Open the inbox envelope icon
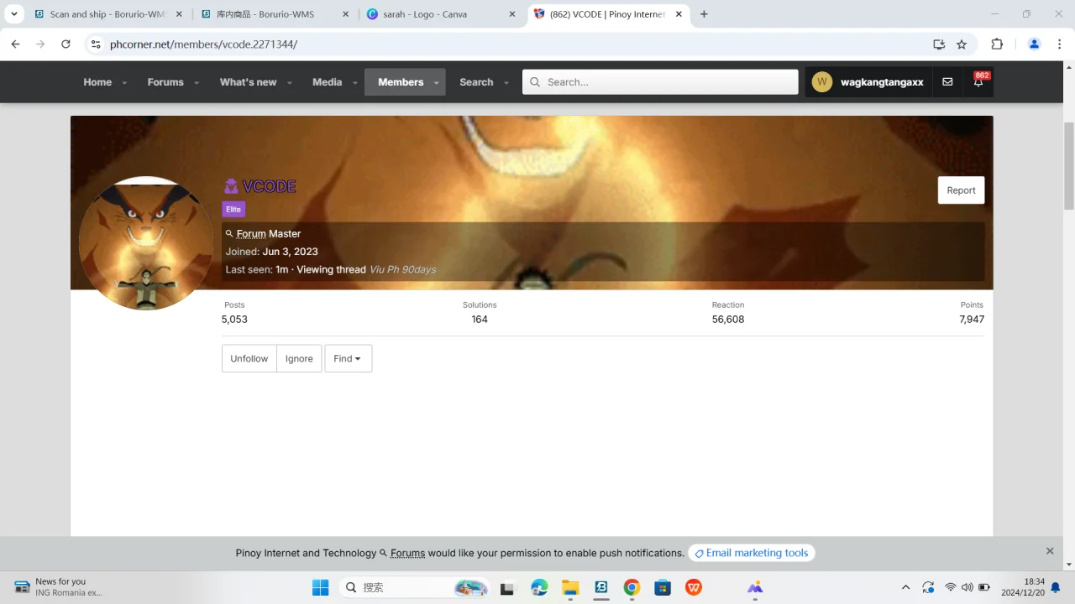Image resolution: width=1075 pixels, height=604 pixels. (x=947, y=82)
